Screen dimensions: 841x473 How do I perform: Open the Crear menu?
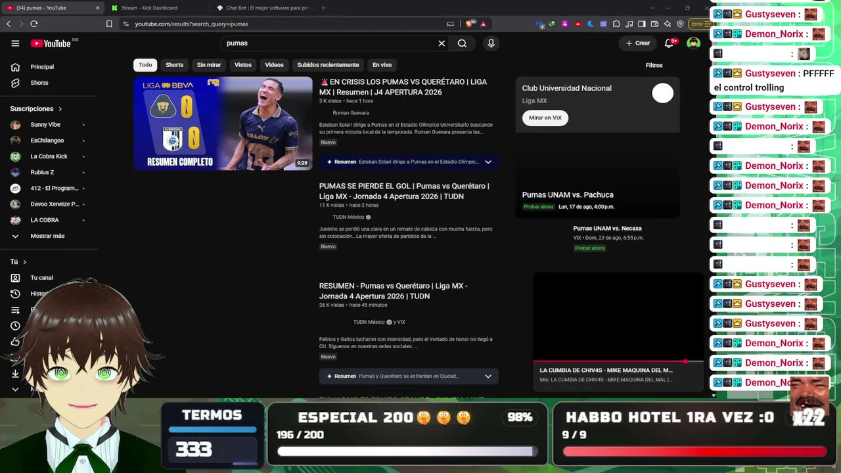pyautogui.click(x=638, y=43)
